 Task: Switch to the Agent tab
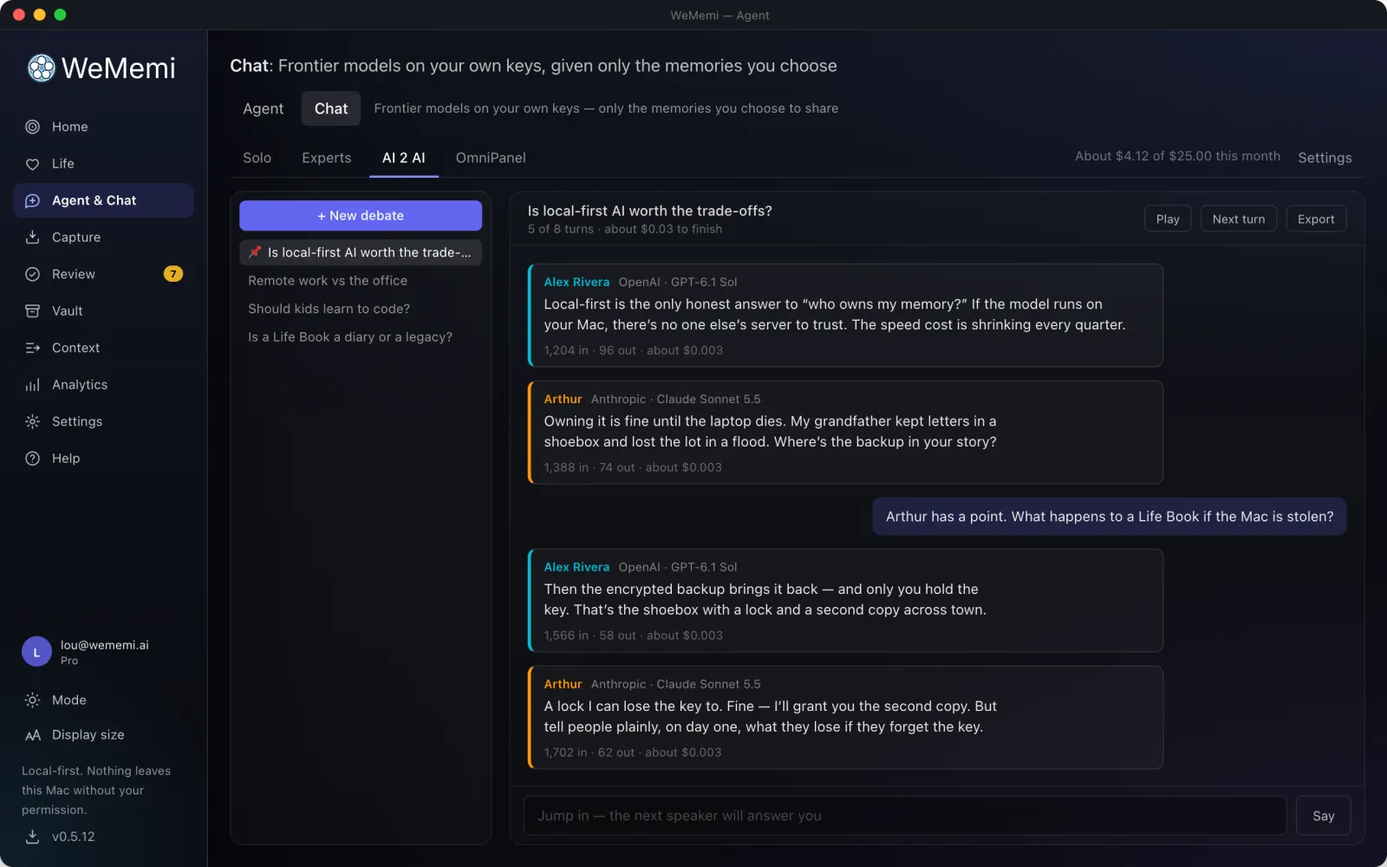[263, 108]
